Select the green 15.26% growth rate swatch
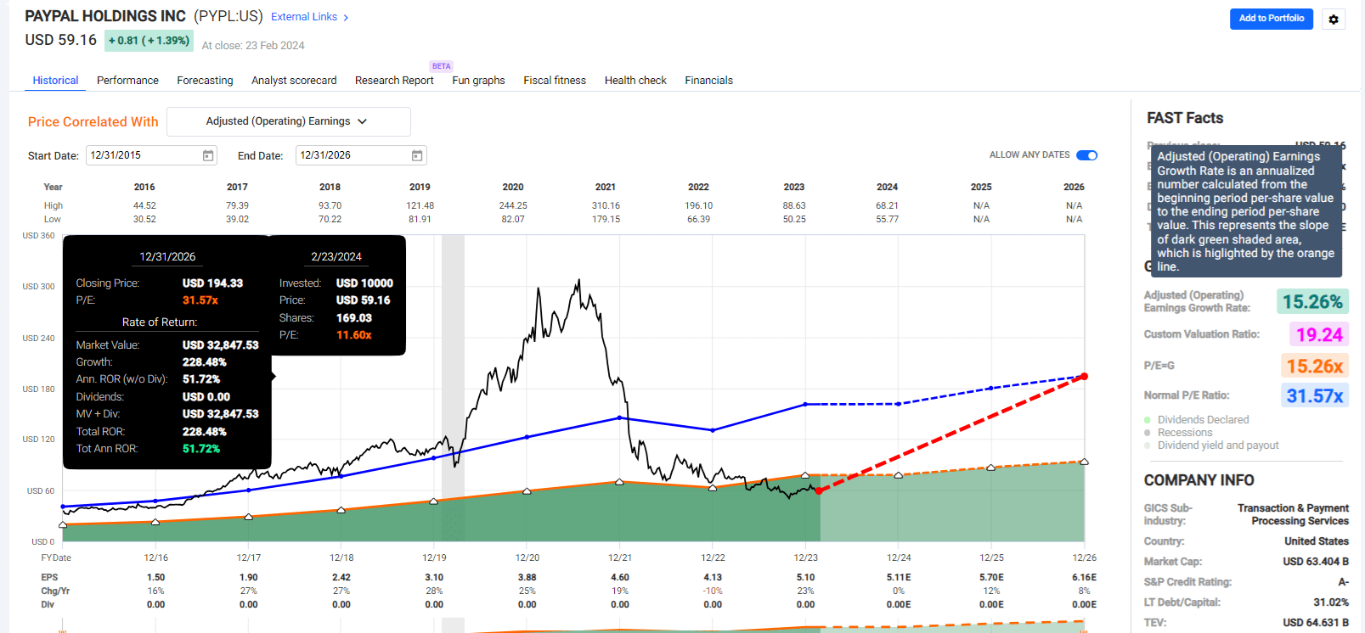 point(1312,302)
